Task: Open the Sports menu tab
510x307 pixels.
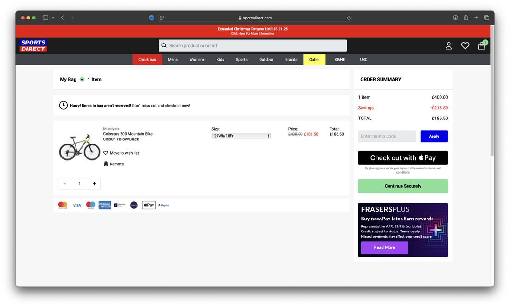Action: [242, 59]
